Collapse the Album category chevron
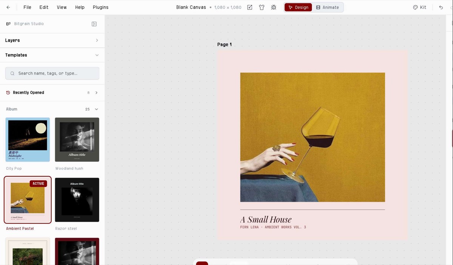Viewport: 453px width, 265px height. [96, 109]
